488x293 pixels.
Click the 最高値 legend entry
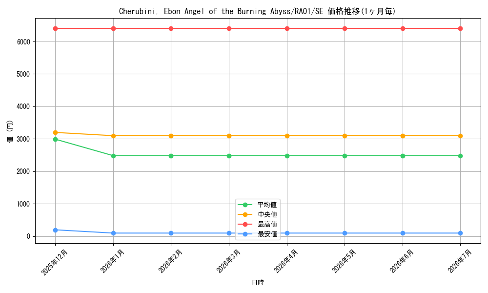pyautogui.click(x=257, y=224)
